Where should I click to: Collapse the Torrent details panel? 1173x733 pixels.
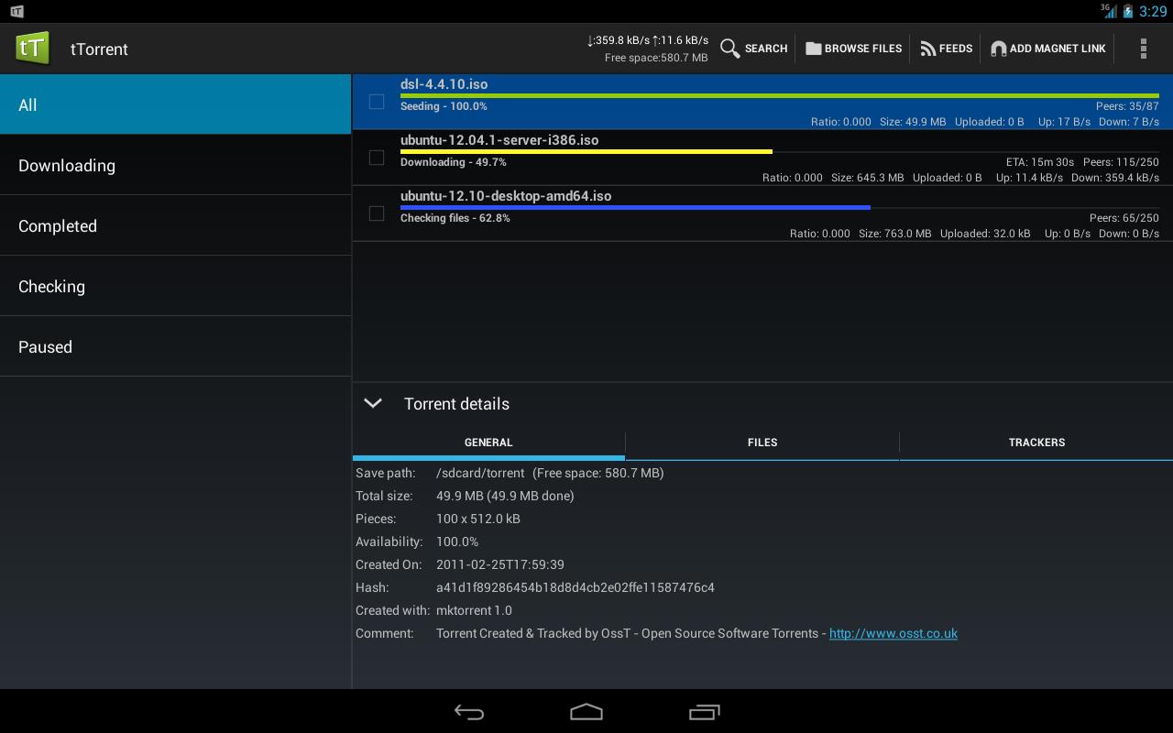[373, 403]
